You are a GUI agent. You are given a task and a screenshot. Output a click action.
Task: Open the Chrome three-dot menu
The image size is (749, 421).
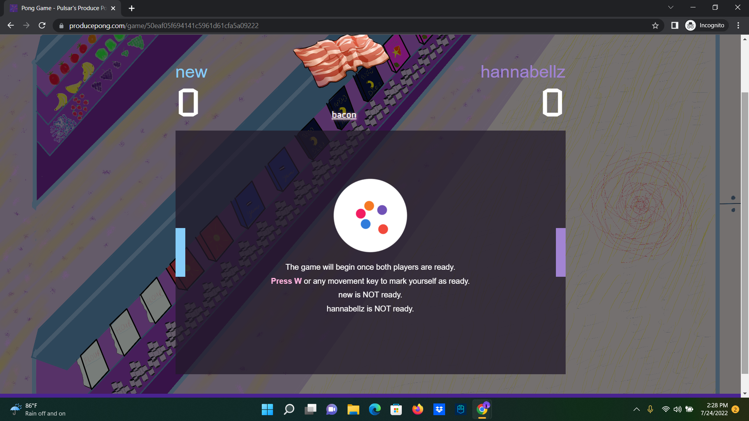click(x=738, y=25)
